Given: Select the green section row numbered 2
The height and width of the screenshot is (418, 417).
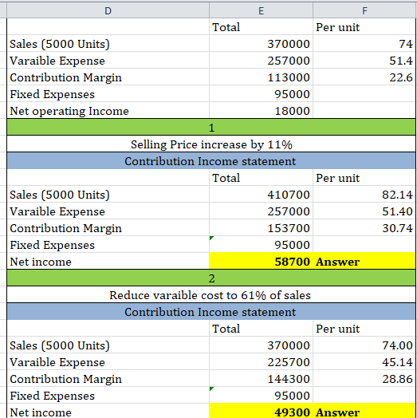Looking at the screenshot, I should coord(211,278).
